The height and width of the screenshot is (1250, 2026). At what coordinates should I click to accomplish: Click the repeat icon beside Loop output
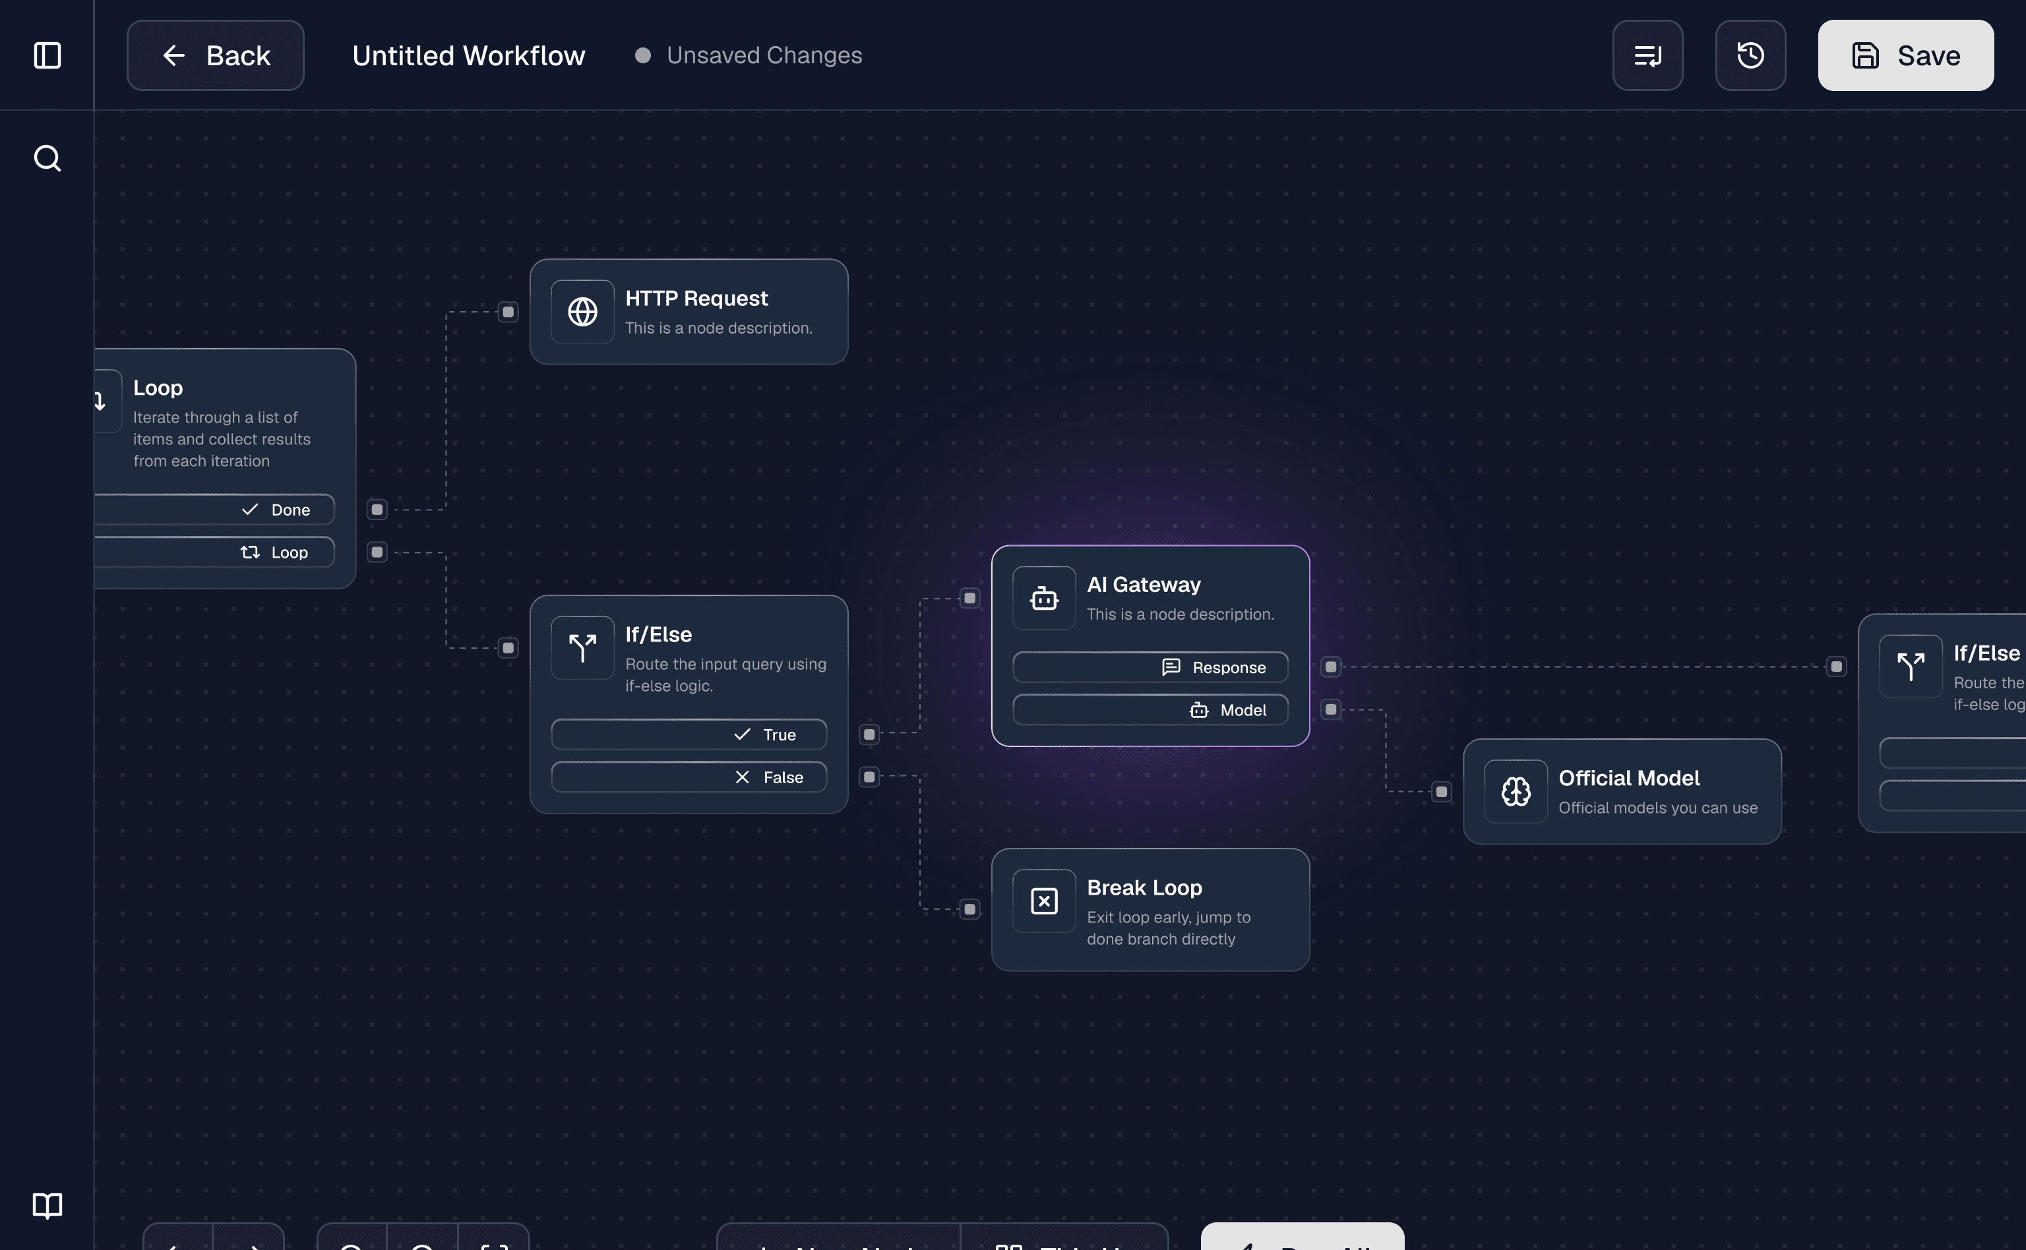(x=250, y=552)
